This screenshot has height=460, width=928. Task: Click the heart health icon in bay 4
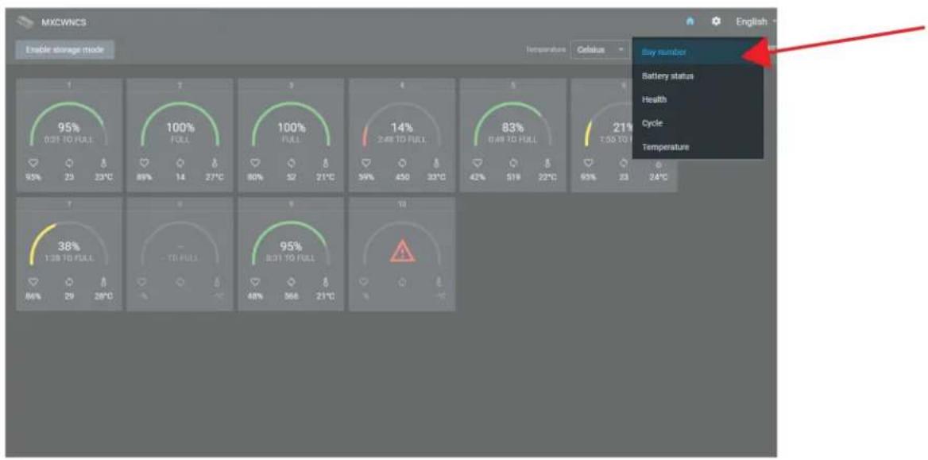coord(365,162)
